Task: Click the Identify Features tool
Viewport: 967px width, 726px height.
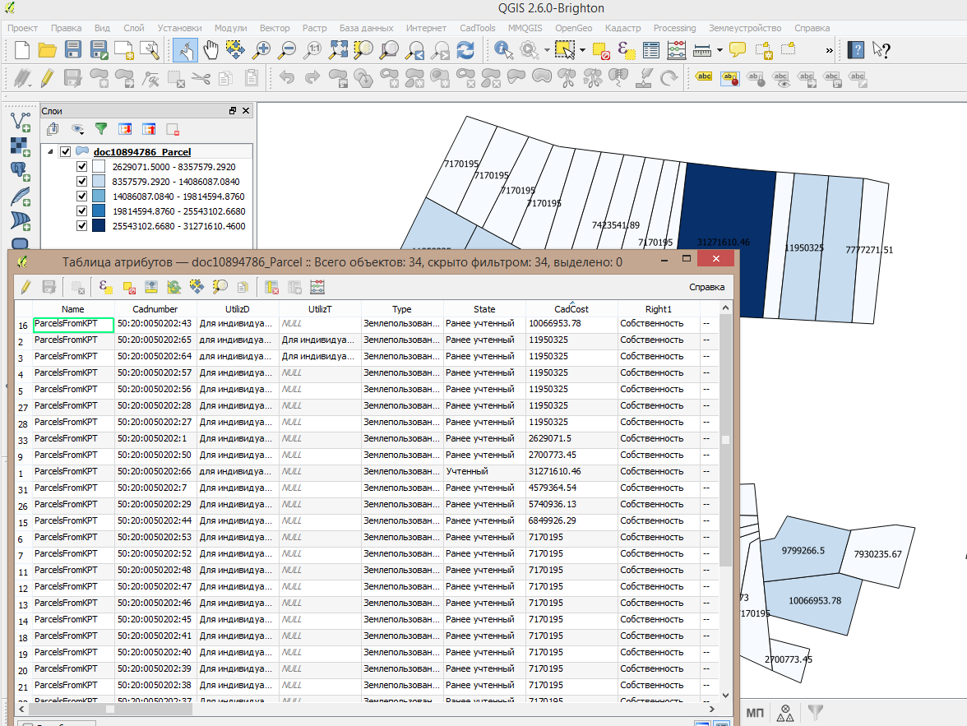Action: tap(503, 50)
